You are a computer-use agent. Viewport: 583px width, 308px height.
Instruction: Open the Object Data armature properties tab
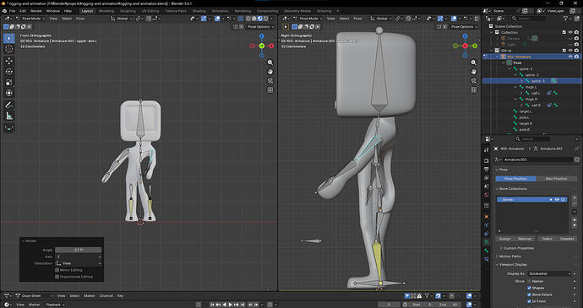pyautogui.click(x=487, y=242)
